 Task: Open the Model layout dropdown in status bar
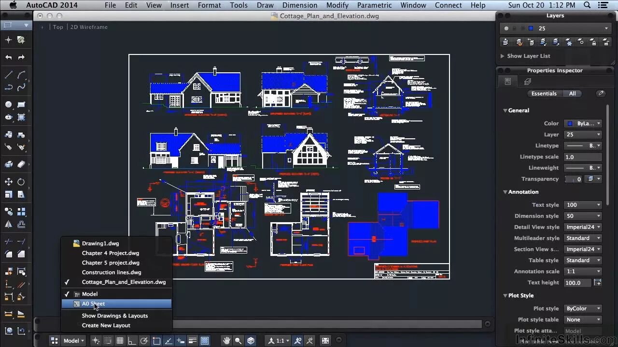(x=74, y=341)
